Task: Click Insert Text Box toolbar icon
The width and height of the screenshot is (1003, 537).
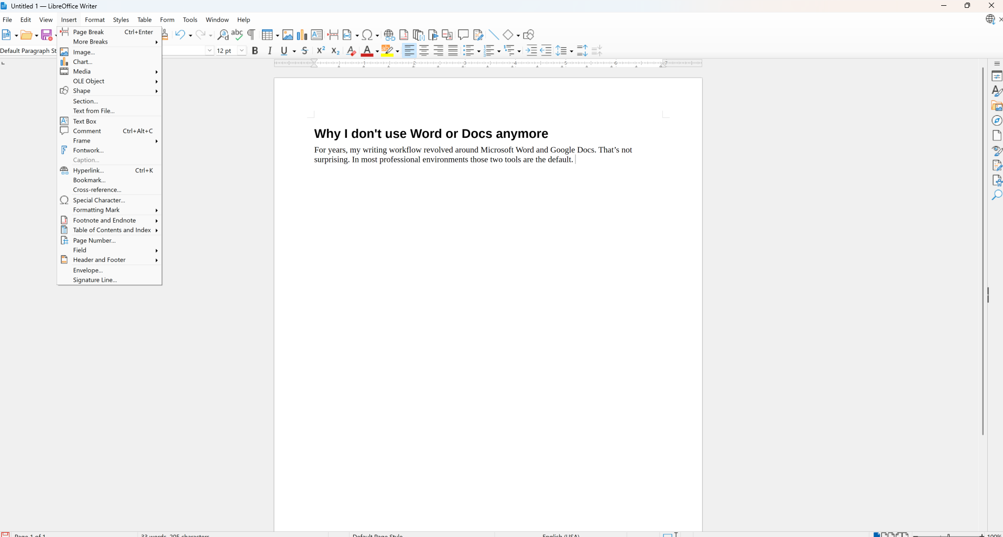Action: [x=317, y=35]
